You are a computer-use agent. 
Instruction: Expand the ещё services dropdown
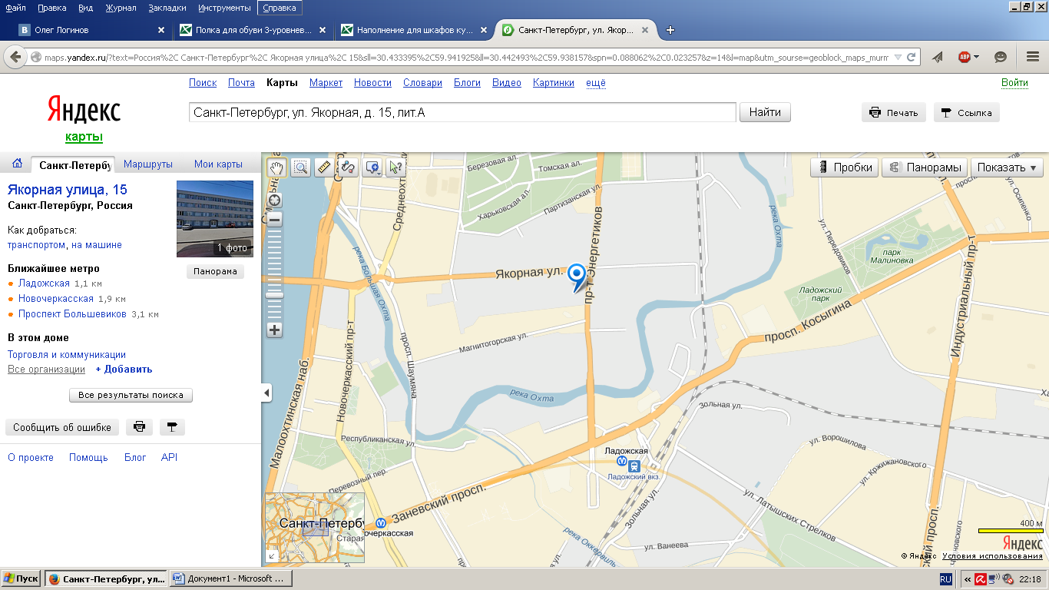(x=596, y=83)
